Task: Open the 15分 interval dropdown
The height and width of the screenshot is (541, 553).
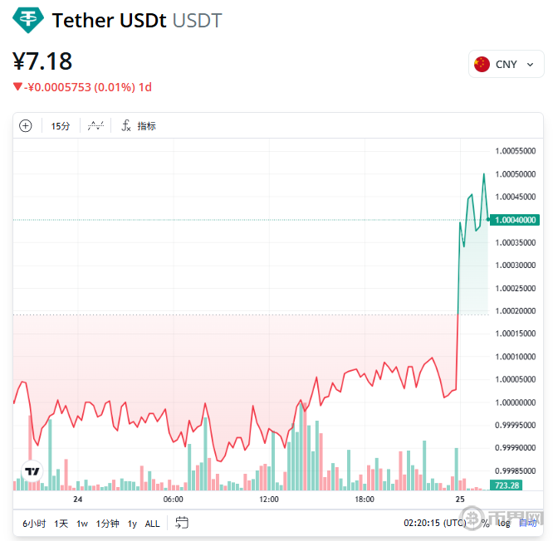Action: [x=61, y=126]
